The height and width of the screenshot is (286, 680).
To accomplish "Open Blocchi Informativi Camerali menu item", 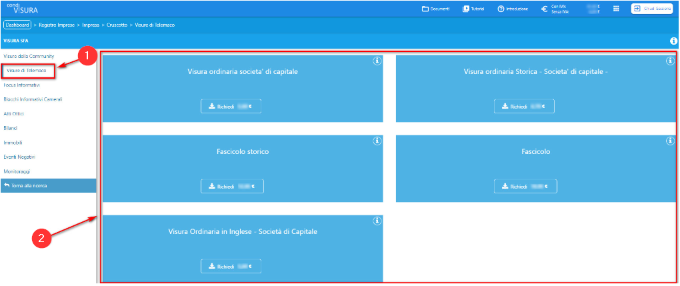I will [x=33, y=99].
